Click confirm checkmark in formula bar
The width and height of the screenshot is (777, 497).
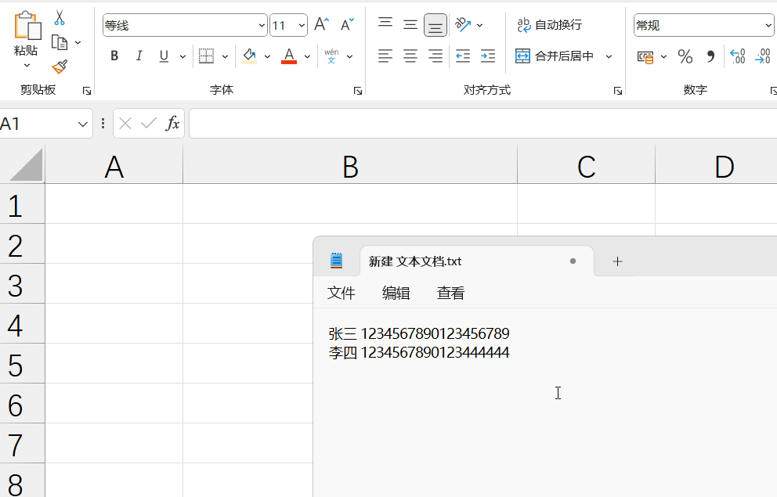149,123
